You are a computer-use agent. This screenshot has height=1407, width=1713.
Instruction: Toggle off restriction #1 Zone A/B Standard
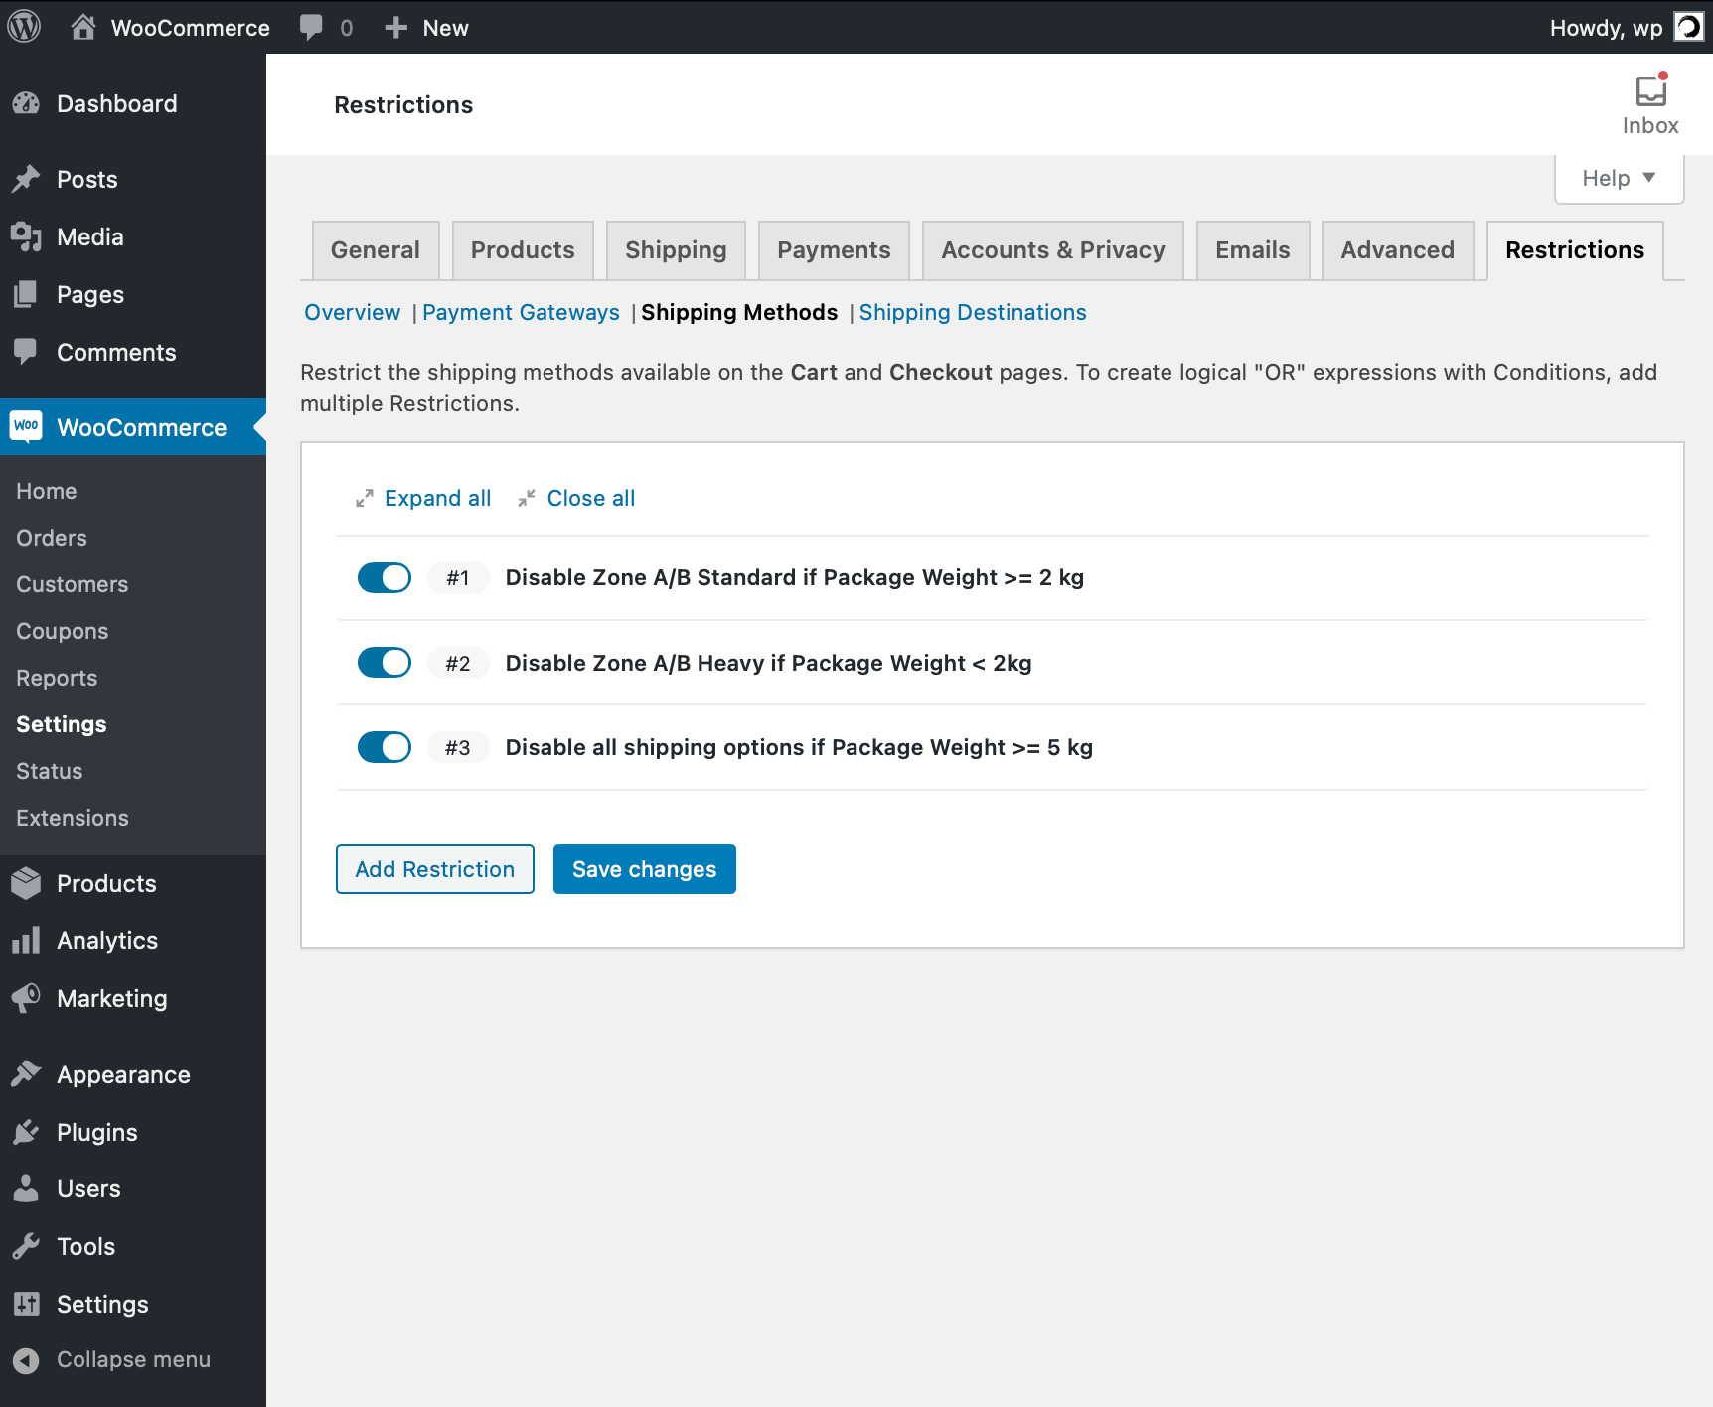click(x=385, y=577)
